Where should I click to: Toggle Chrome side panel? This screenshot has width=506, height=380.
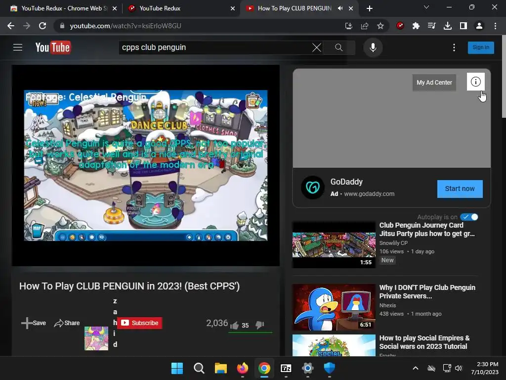coord(464,26)
